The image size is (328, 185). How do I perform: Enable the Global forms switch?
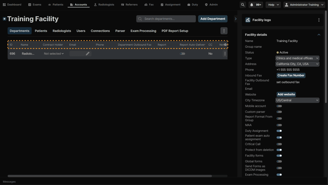pos(279,162)
